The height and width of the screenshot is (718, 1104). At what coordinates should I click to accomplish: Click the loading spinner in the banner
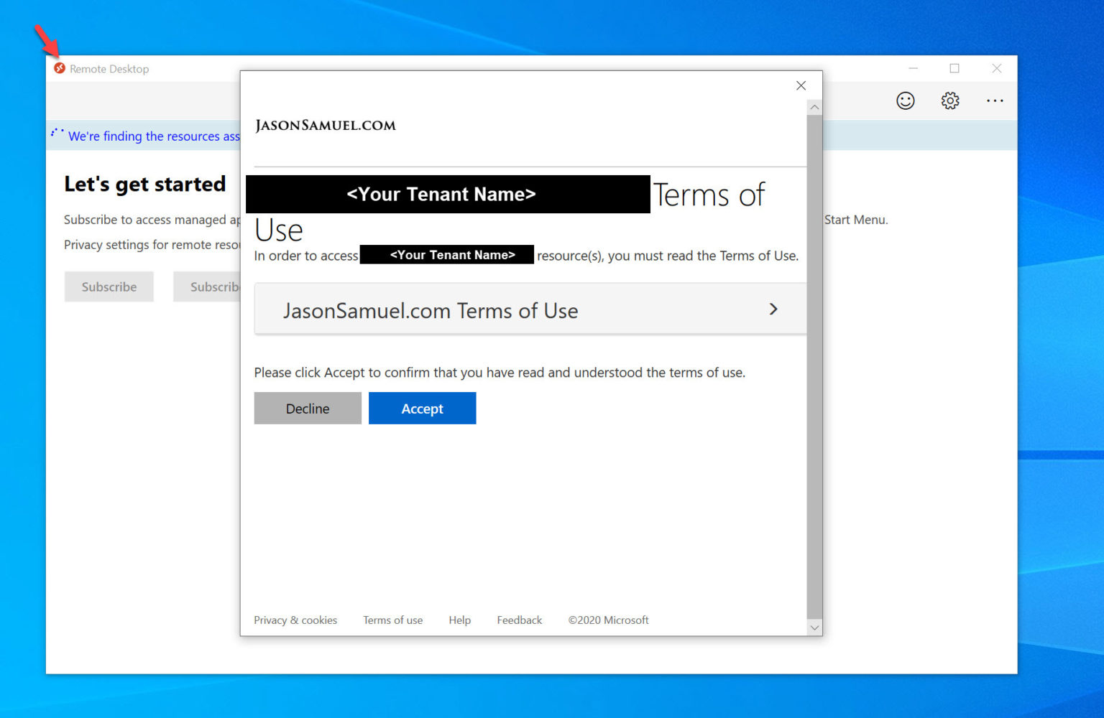(x=58, y=133)
